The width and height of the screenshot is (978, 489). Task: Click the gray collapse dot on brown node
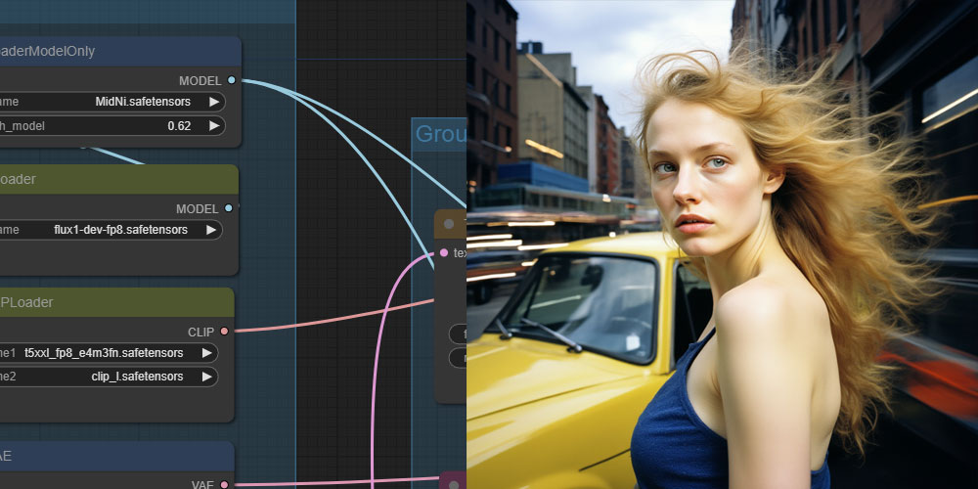pyautogui.click(x=449, y=223)
